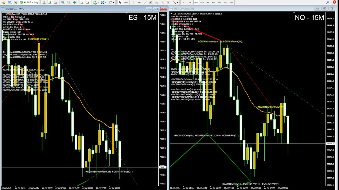Click the ES chart time axis
The image size is (339, 190).
(x=79, y=188)
